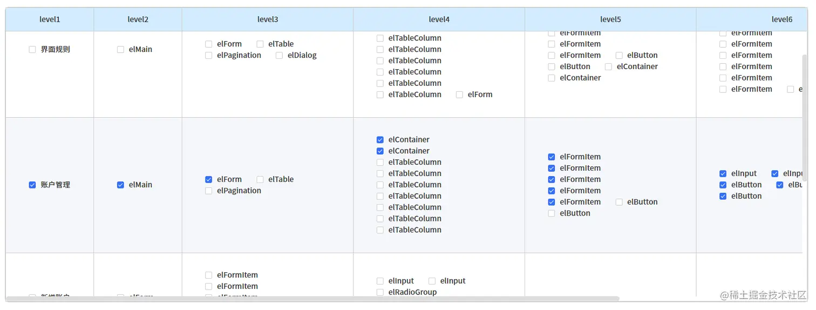Viewport: 816px width, 310px height.
Task: Check the elDialog checkbox
Action: point(279,56)
